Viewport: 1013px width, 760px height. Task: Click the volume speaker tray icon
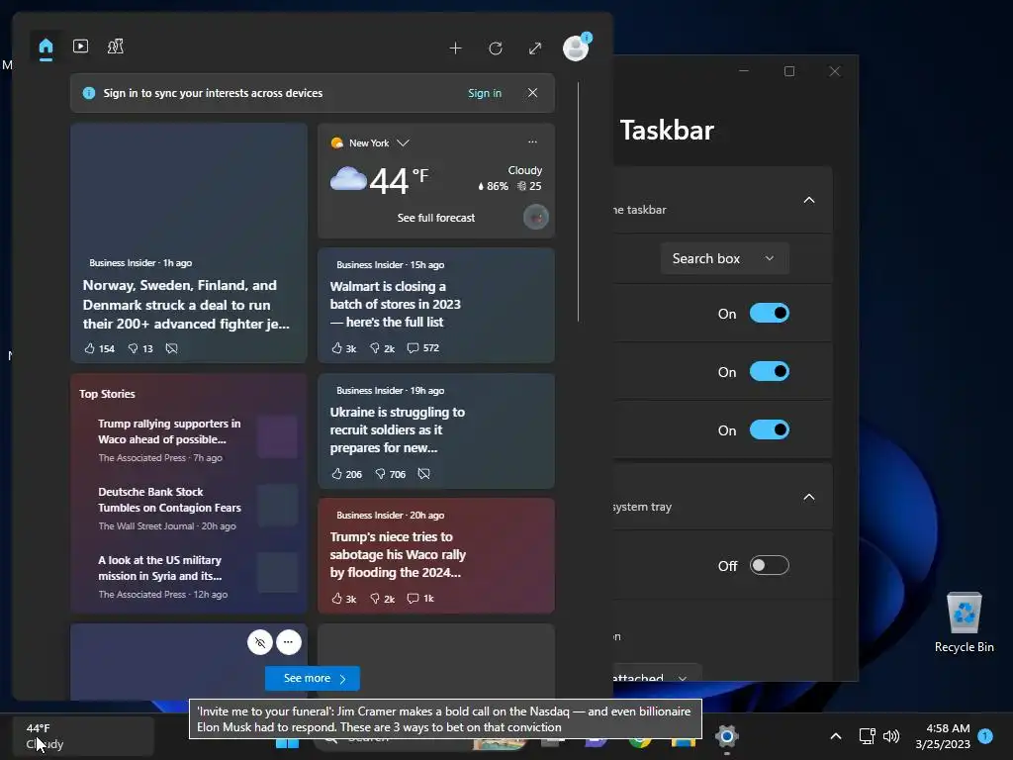(891, 736)
